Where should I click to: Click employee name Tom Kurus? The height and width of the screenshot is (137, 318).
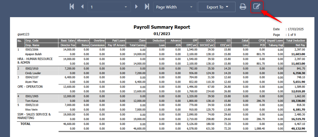click(x=31, y=101)
